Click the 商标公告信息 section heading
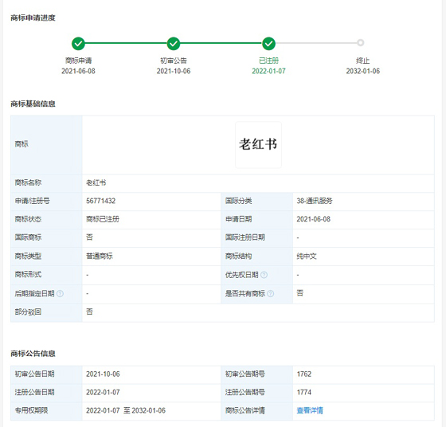 click(33, 354)
